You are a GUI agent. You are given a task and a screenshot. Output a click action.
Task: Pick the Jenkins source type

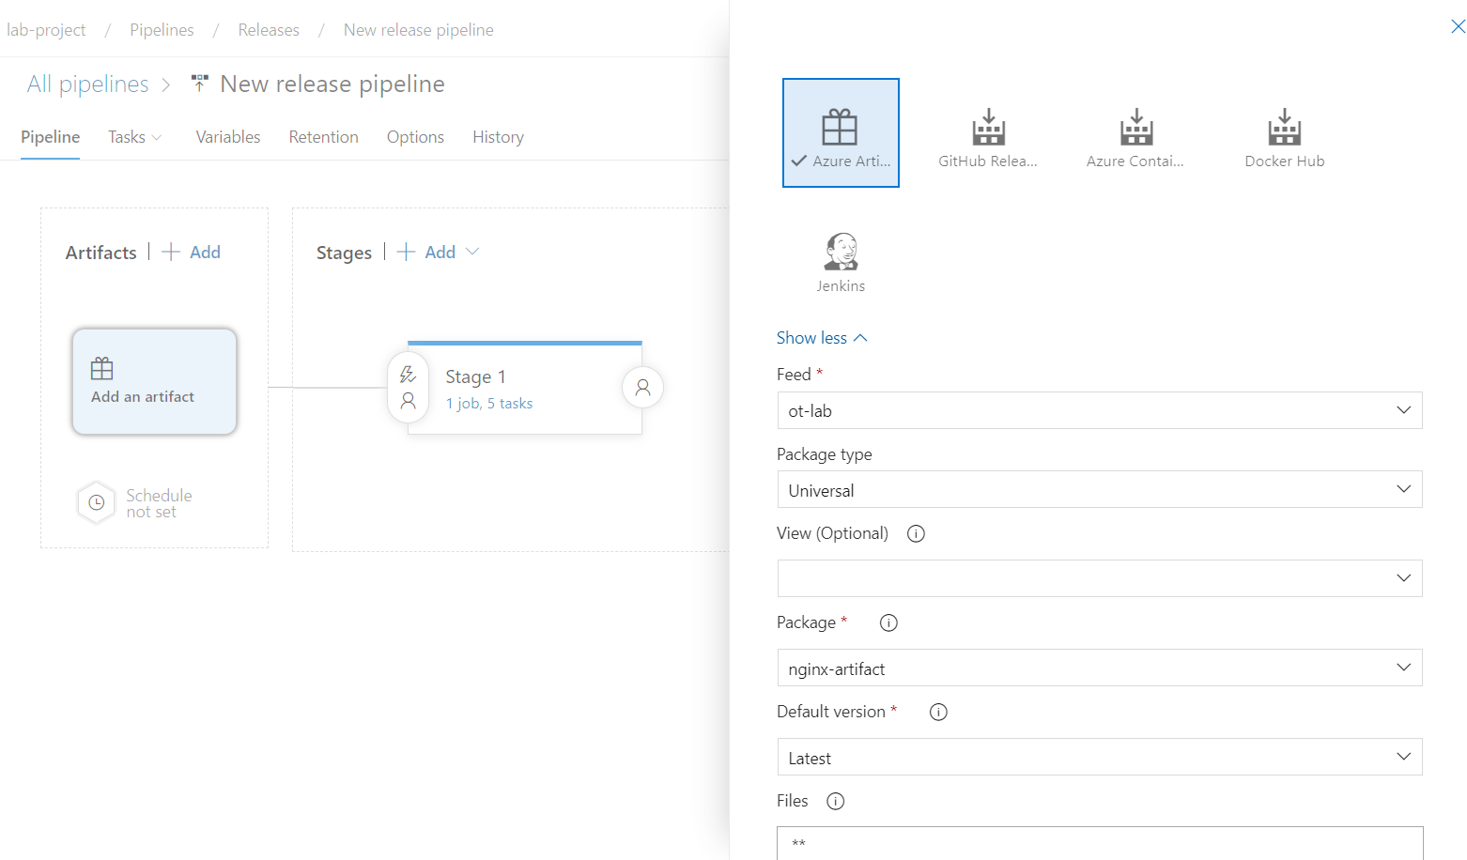(x=841, y=263)
